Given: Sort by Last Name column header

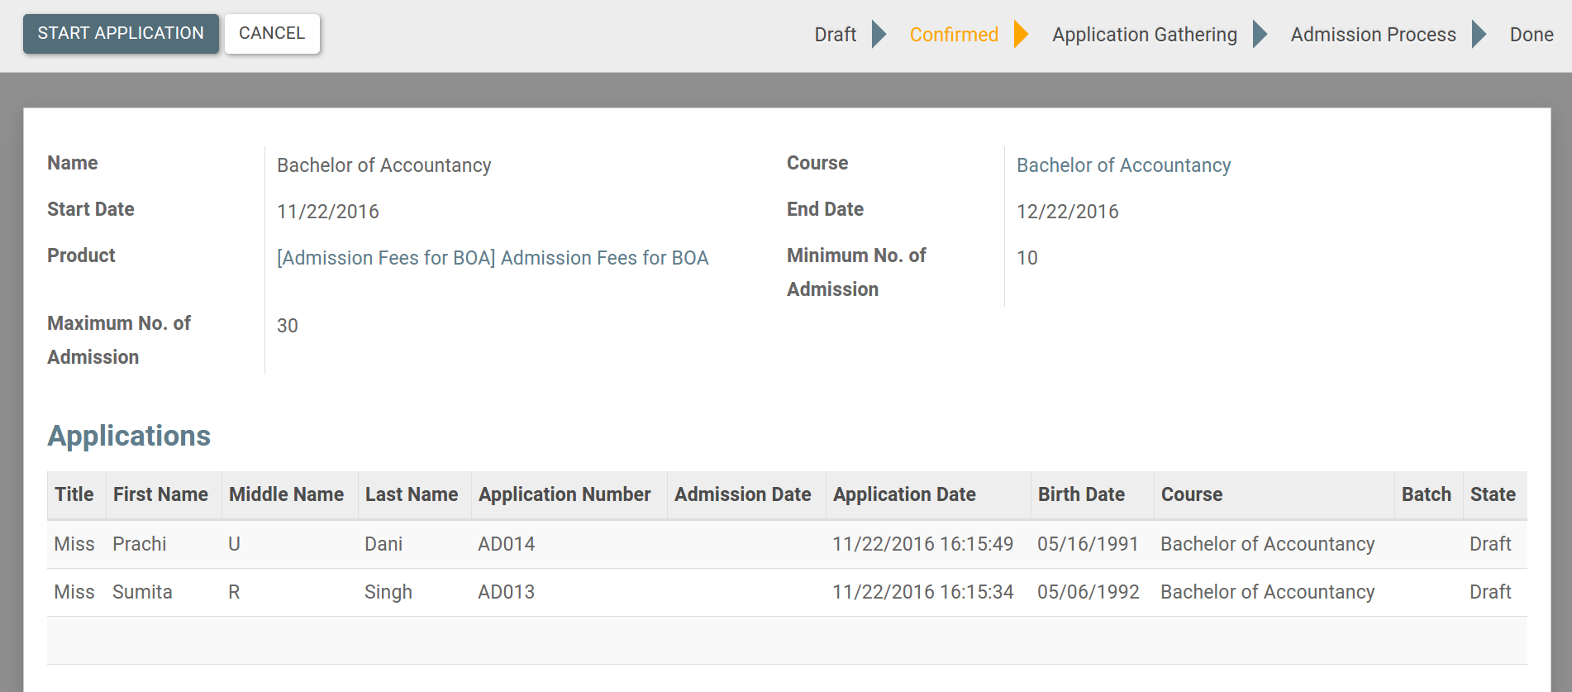Looking at the screenshot, I should click(x=412, y=494).
